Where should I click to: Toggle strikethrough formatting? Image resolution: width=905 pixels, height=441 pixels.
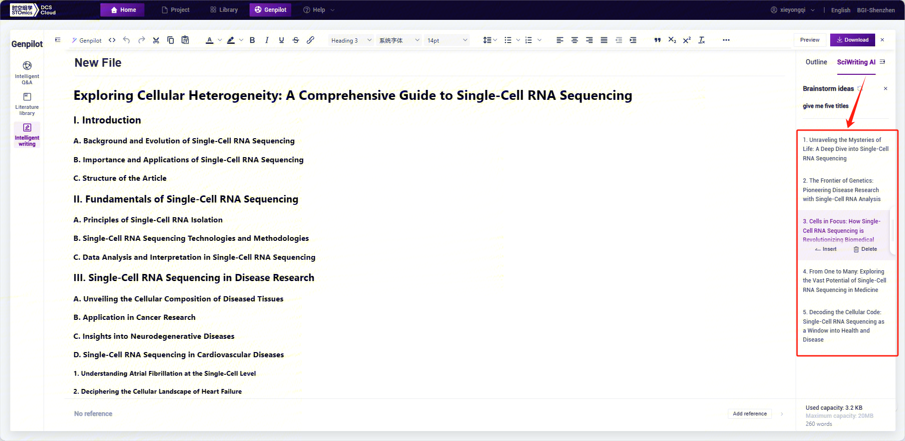(x=296, y=40)
